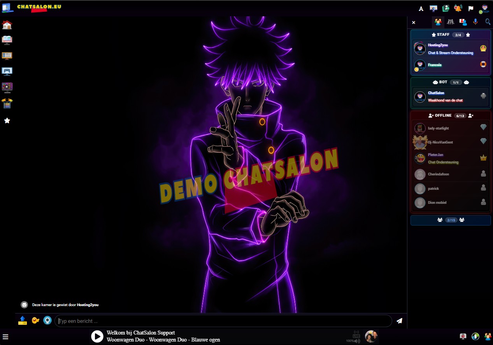This screenshot has height=345, width=493.
Task: Click the text font 'A' icon
Action: pos(421,9)
